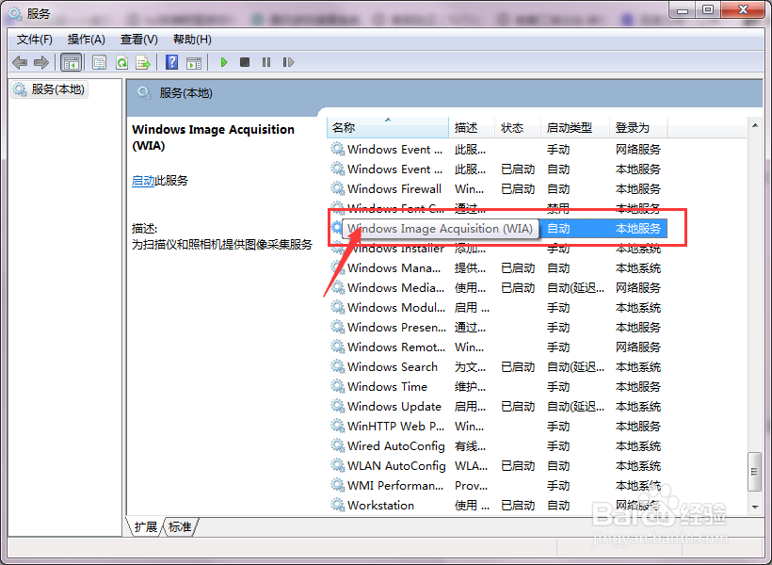This screenshot has width=772, height=565.
Task: Click 已启动 status of Windows Firewall row
Action: 518,188
